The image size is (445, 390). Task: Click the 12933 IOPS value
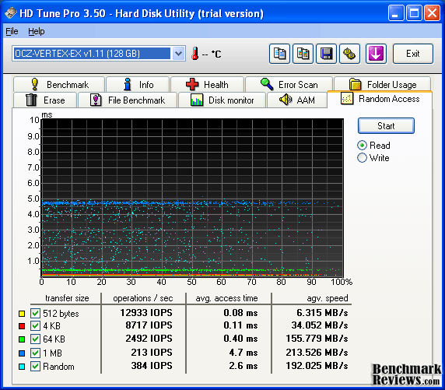(146, 313)
